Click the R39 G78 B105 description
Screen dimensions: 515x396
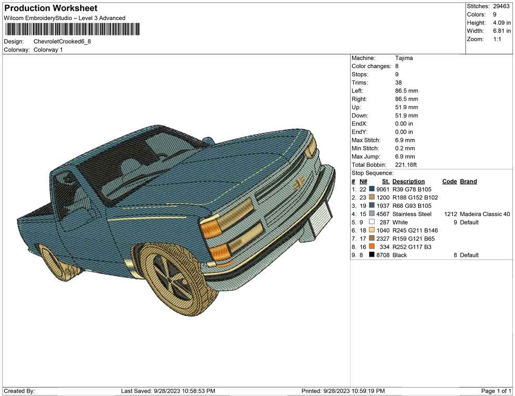coord(412,189)
